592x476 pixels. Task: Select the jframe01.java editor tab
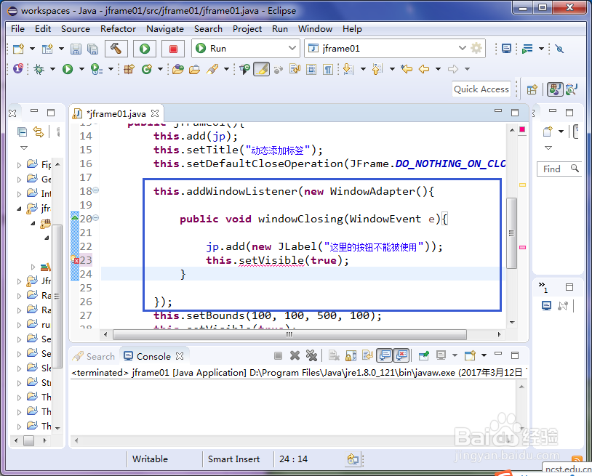tap(116, 113)
